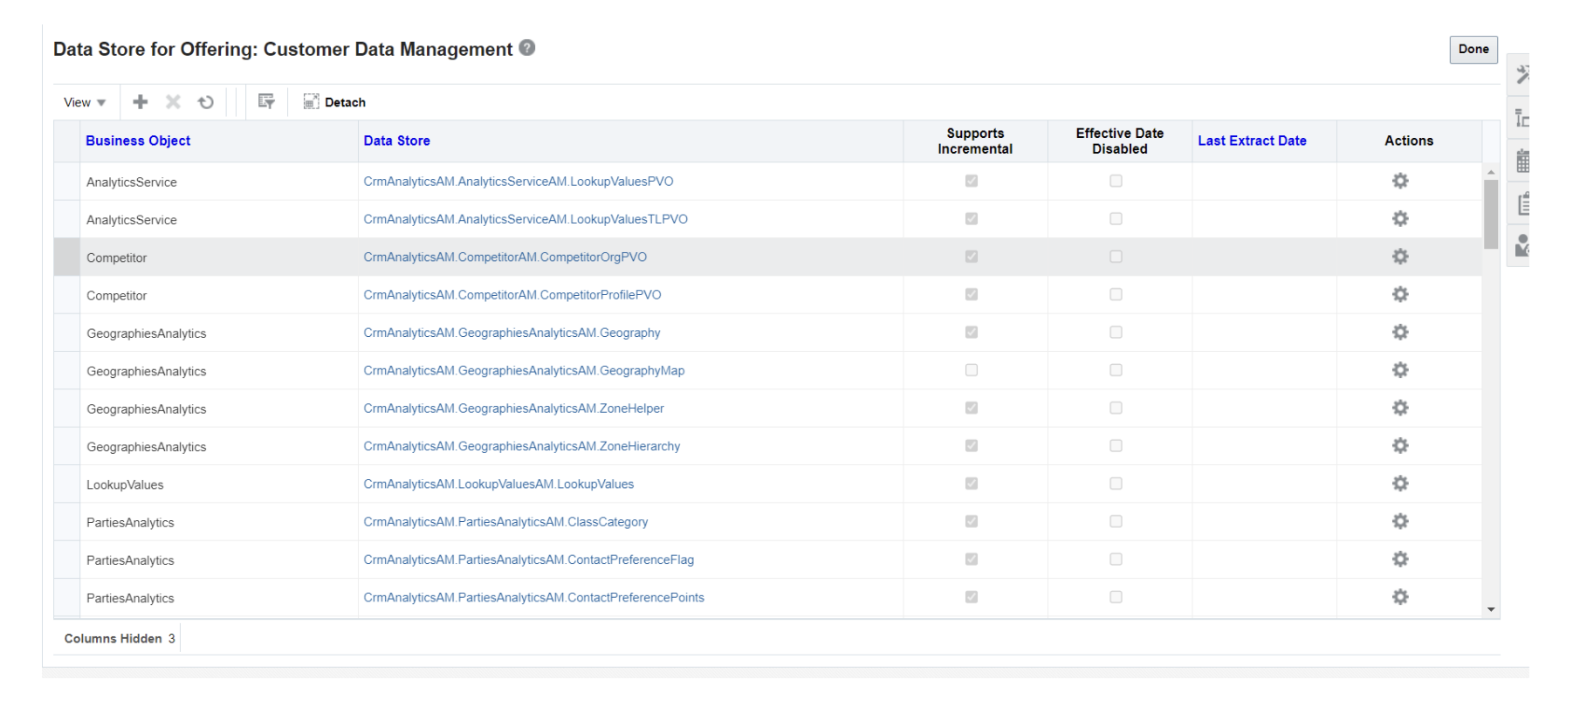Open actions gear for ContactPreferencePoints row
The width and height of the screenshot is (1573, 714).
tap(1400, 597)
